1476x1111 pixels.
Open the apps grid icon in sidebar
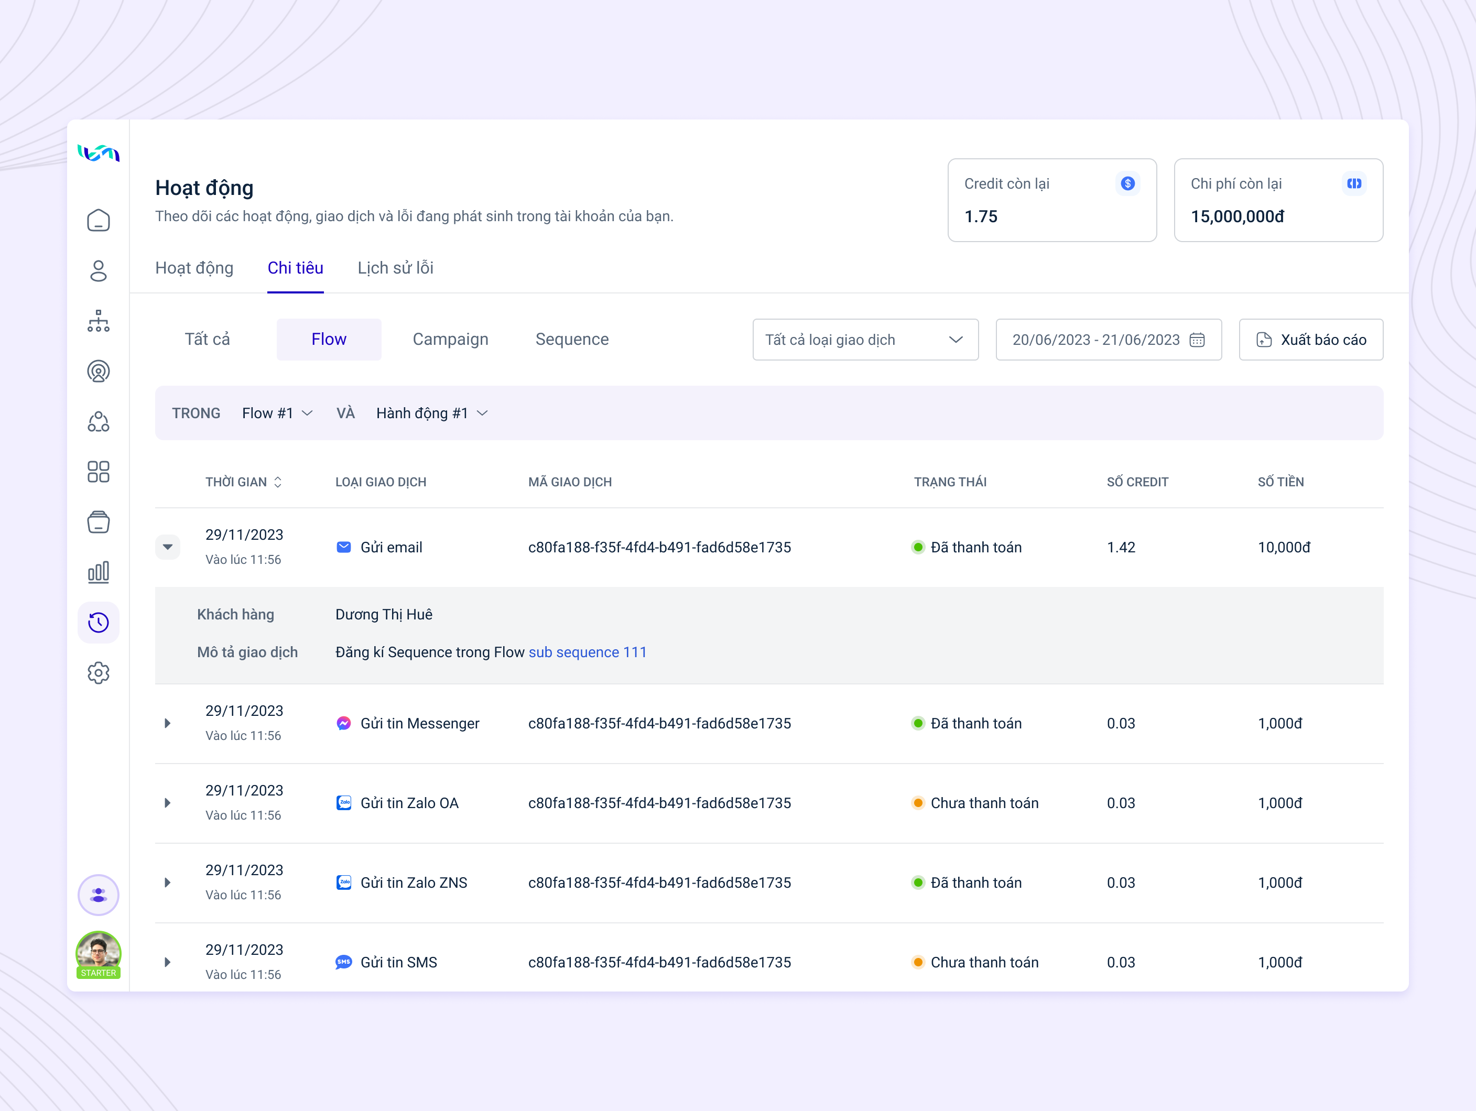point(98,472)
